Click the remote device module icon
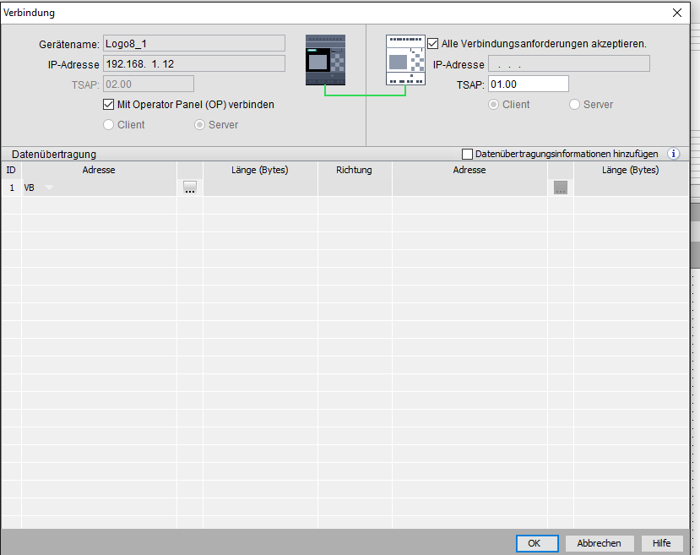Screen dimensions: 700x555 (405, 61)
